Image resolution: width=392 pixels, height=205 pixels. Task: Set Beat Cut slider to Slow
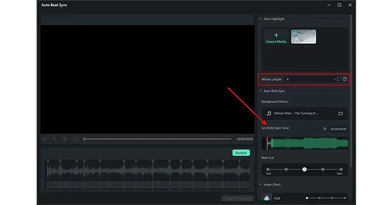point(341,169)
